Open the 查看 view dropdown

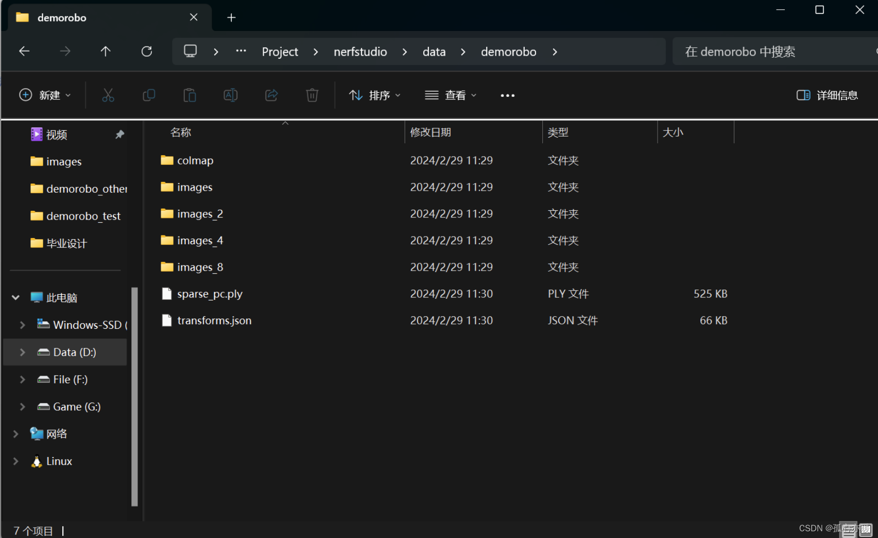[451, 95]
